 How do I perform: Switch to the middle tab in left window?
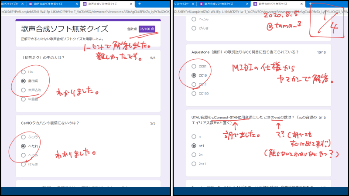pos(53,4)
